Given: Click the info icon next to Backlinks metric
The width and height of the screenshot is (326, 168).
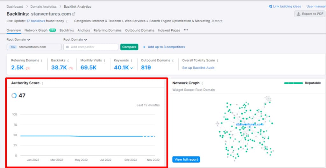Looking at the screenshot, I should tap(68, 61).
